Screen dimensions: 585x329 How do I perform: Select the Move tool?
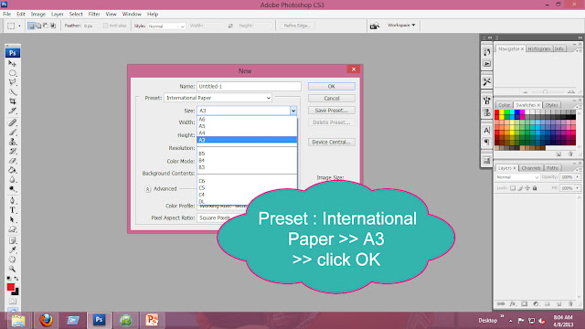pos(12,63)
